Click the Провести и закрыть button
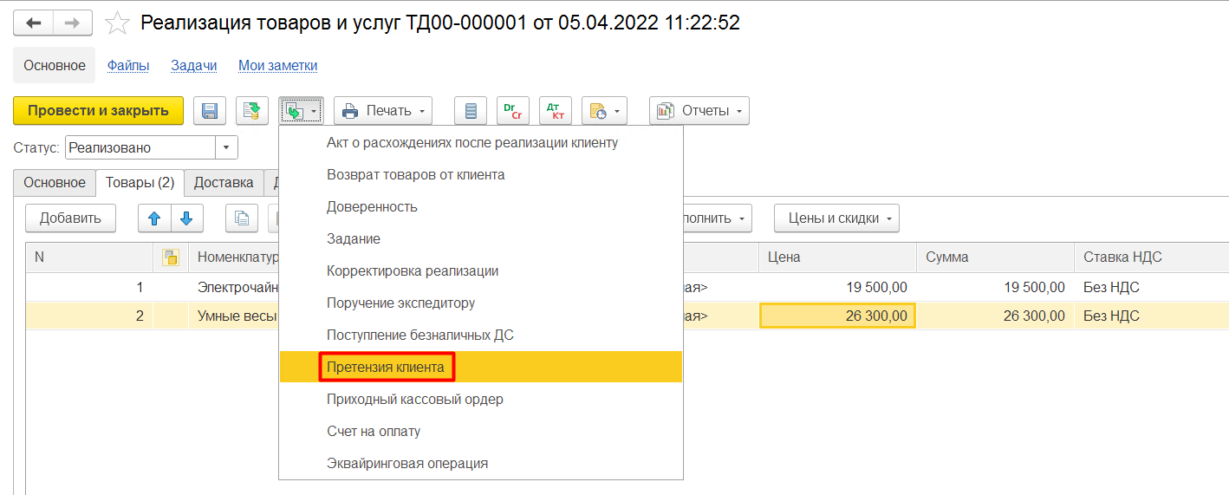 coord(98,110)
